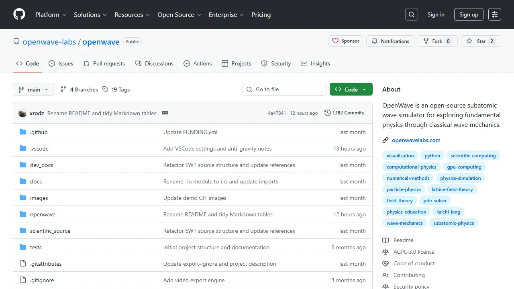Switch to the Issues tab
The height and width of the screenshot is (289, 514).
coord(61,63)
